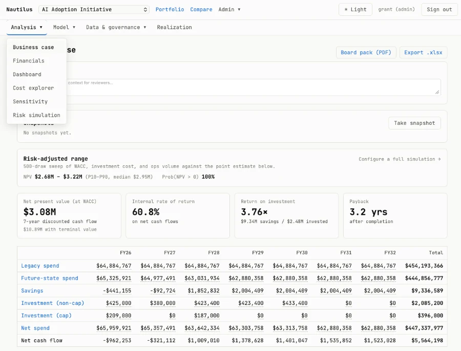Click FY26 non-cap investment value $425,000
The image size is (461, 351).
pos(118,303)
